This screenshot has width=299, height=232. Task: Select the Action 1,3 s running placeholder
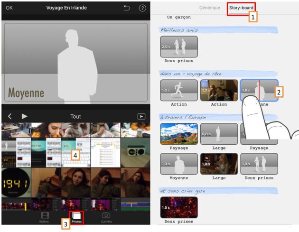pos(179,90)
